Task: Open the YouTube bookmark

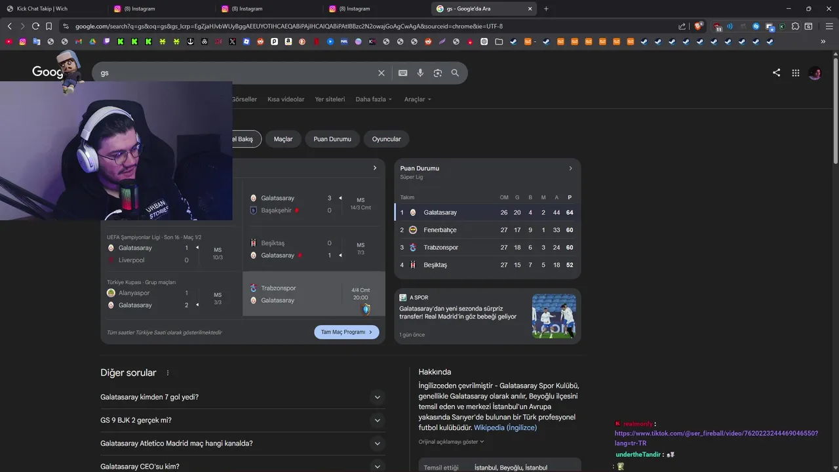Action: [x=9, y=41]
